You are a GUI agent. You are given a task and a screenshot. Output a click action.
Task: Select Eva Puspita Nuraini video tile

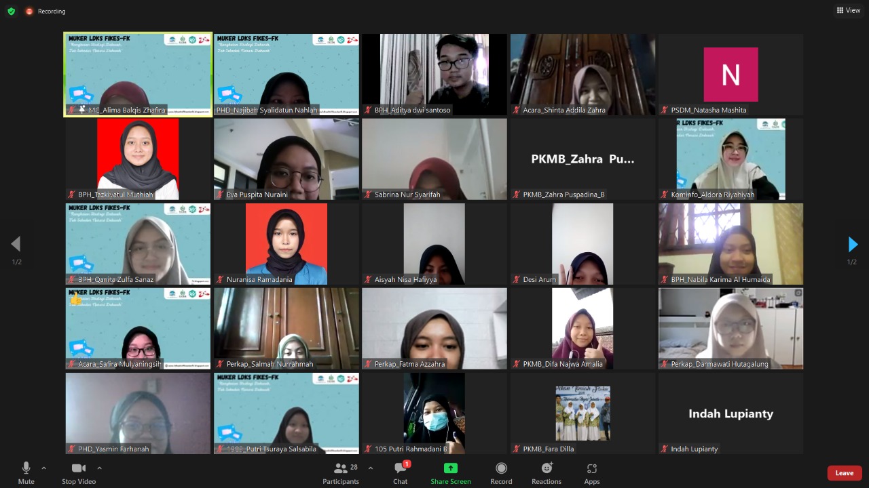click(x=286, y=159)
